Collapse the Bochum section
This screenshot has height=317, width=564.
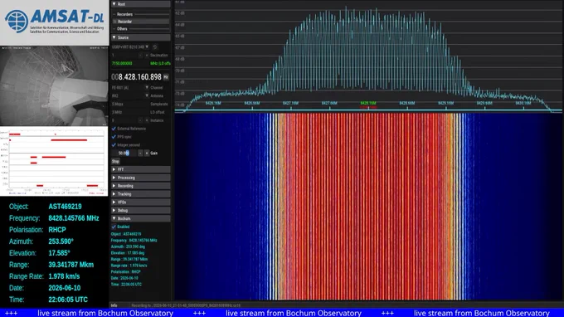point(140,218)
